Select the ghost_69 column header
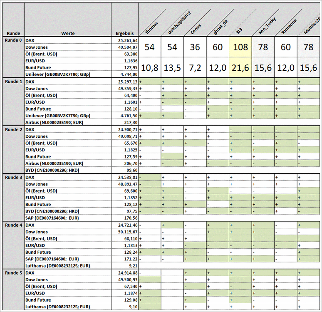This screenshot has width=322, height=312. point(220,27)
